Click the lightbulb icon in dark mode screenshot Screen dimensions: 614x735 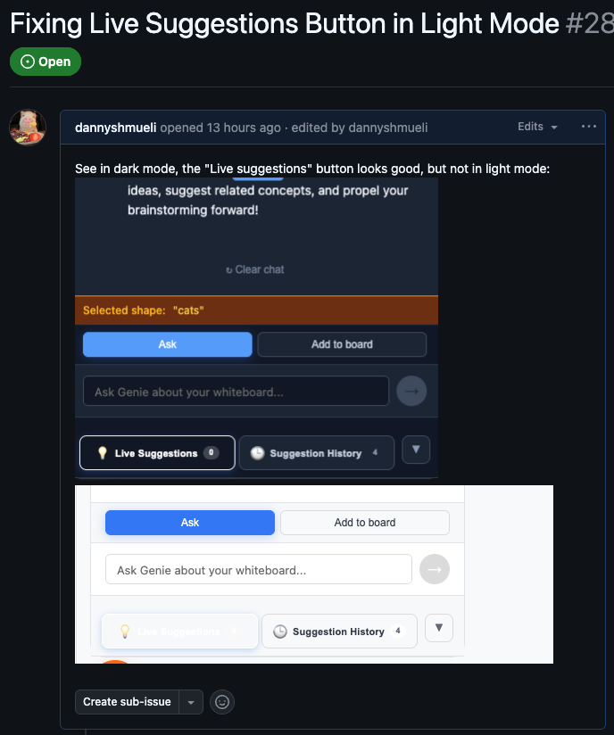coord(103,453)
